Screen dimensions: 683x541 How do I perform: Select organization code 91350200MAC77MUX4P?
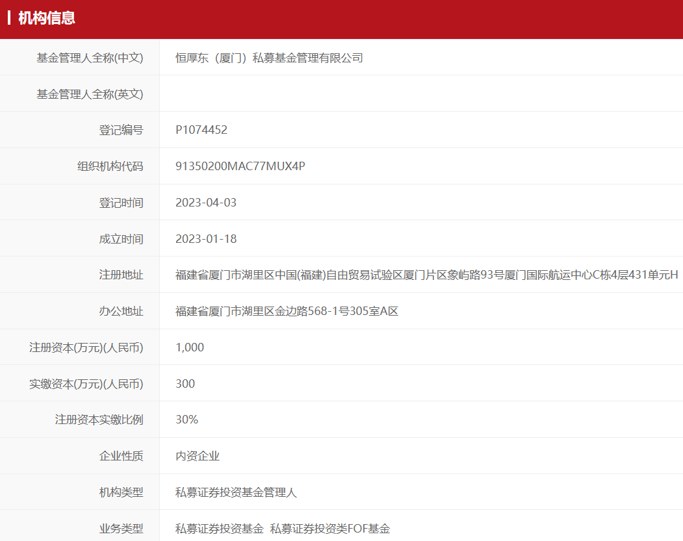click(240, 166)
